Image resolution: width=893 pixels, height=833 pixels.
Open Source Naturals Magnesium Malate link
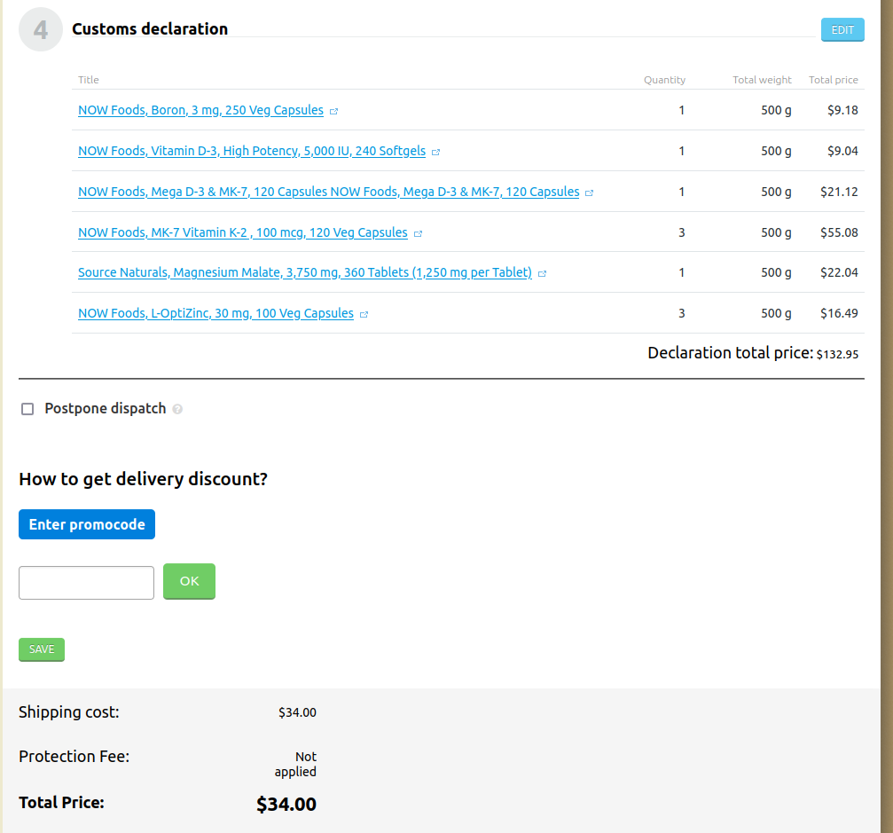(x=305, y=272)
